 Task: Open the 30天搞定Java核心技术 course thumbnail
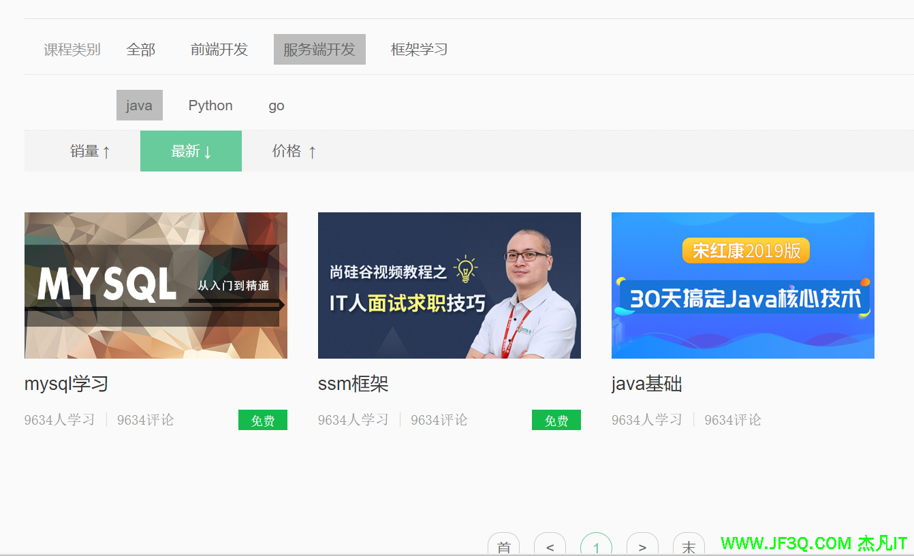743,285
